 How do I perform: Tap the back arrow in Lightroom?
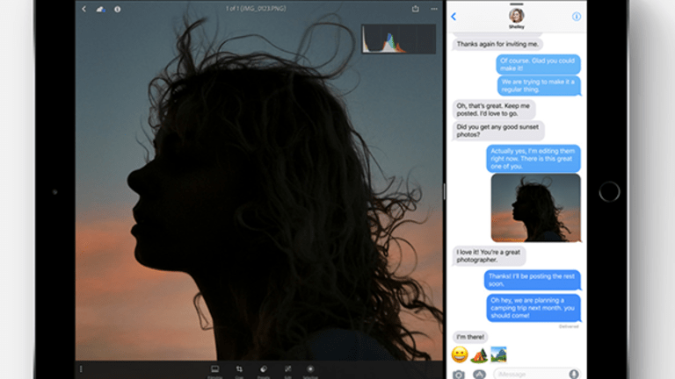84,9
